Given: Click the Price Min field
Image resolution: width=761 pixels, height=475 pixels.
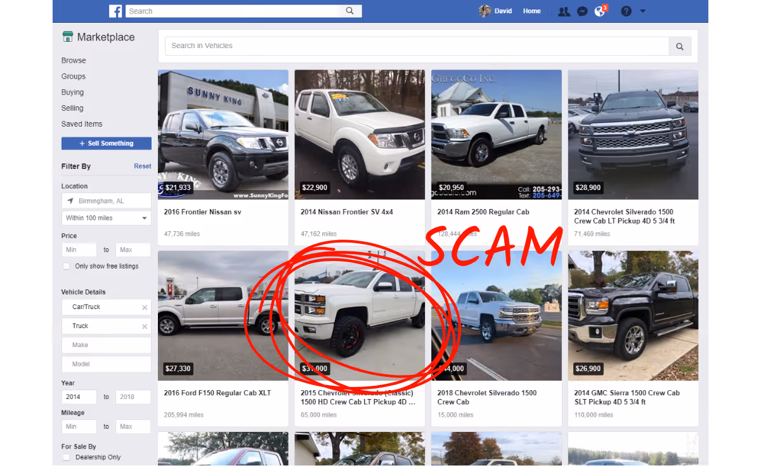Looking at the screenshot, I should pyautogui.click(x=79, y=250).
